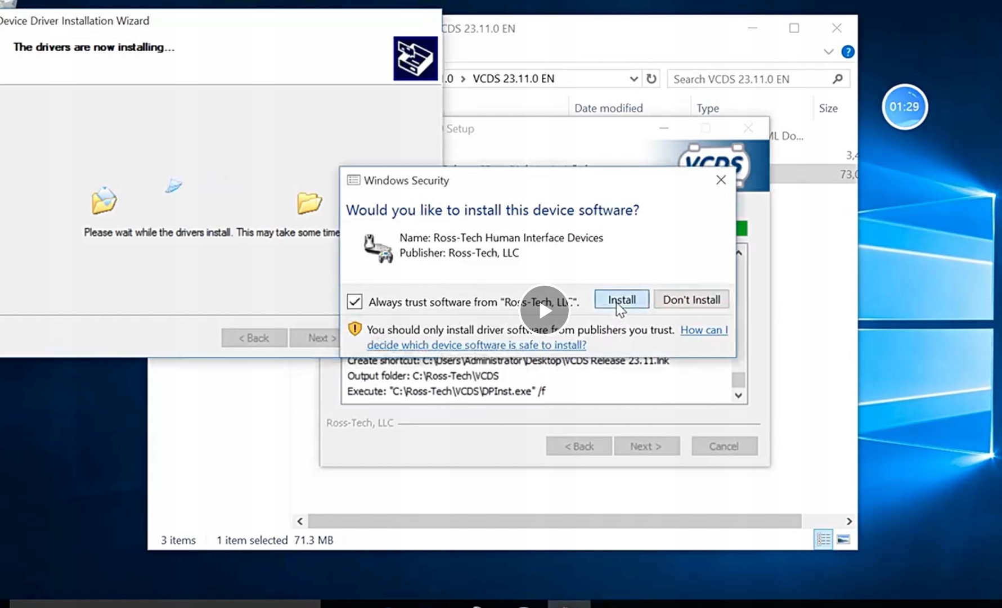
Task: Uncheck Always trust software from Ross-Tech
Action: [354, 301]
